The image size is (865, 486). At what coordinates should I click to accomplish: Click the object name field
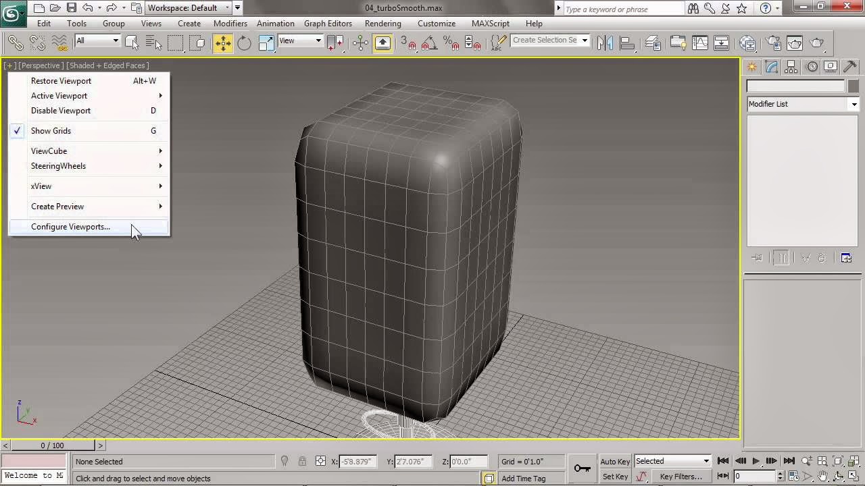click(x=795, y=86)
